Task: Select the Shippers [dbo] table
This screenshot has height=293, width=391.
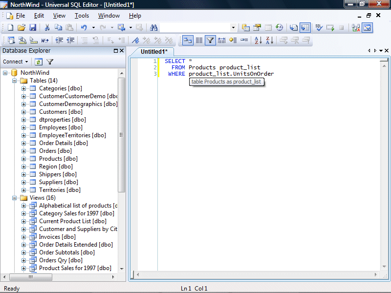Action: [58, 174]
